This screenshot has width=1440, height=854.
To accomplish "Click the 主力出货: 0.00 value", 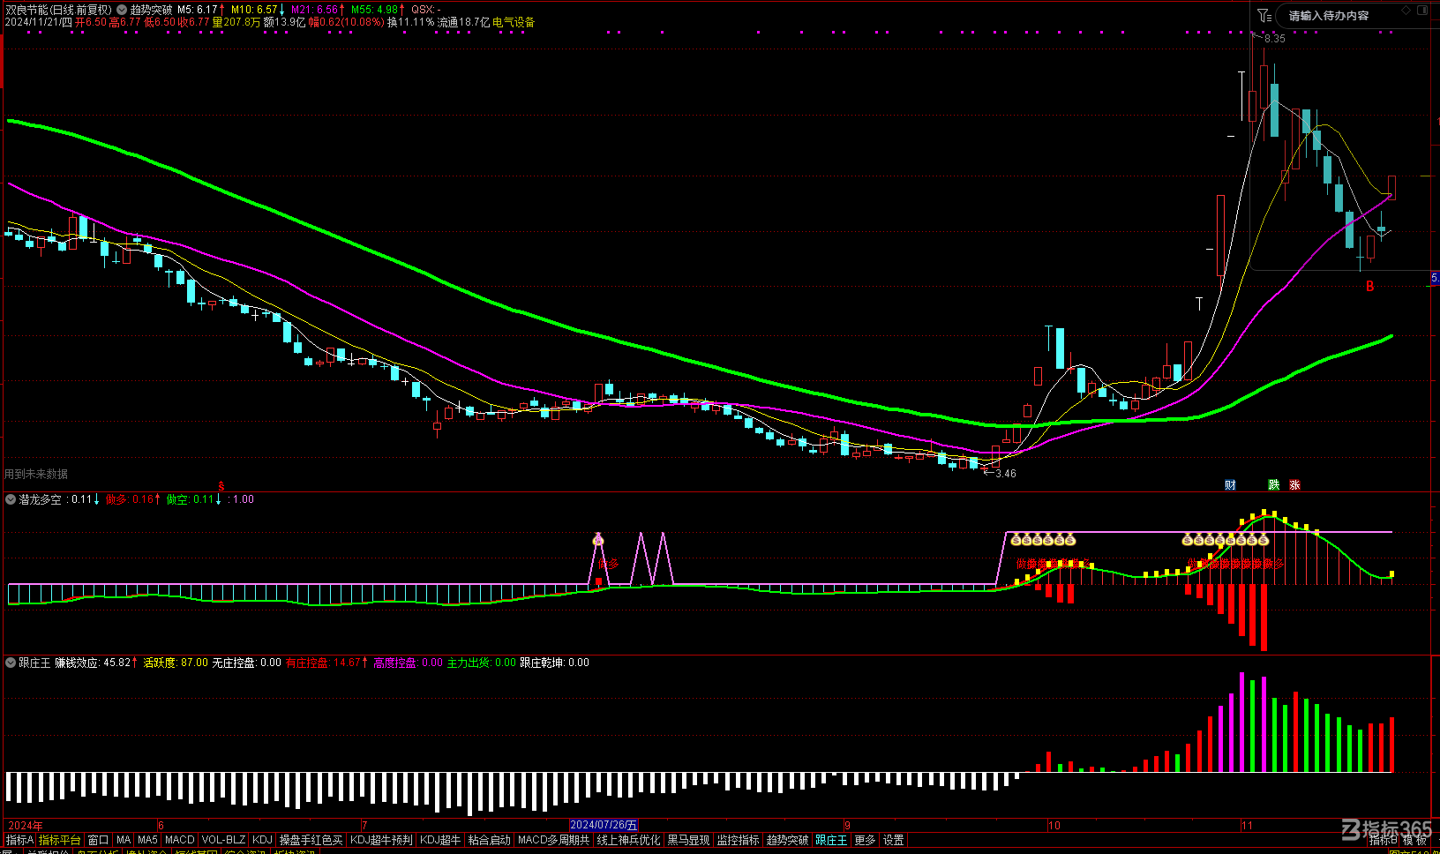I will click(482, 663).
